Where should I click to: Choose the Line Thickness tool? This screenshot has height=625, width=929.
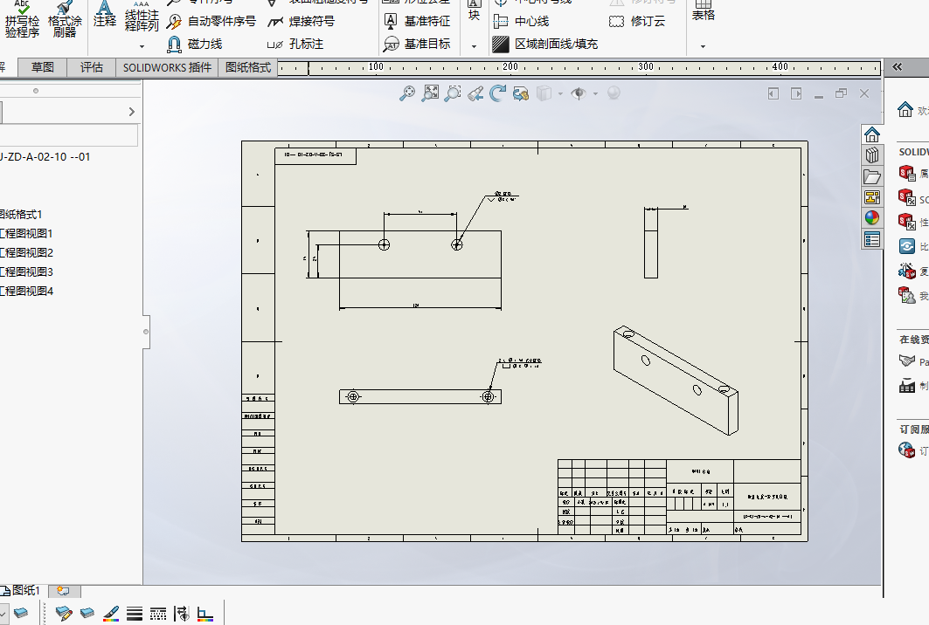(x=135, y=614)
